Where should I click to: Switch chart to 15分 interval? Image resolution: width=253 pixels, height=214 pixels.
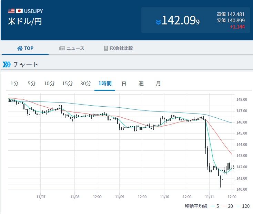[x=68, y=83]
